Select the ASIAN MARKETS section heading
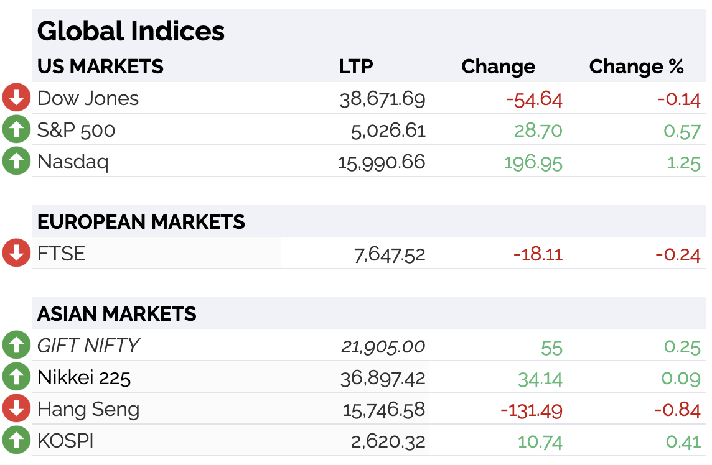Viewport: 712px width, 465px height. pos(117,313)
